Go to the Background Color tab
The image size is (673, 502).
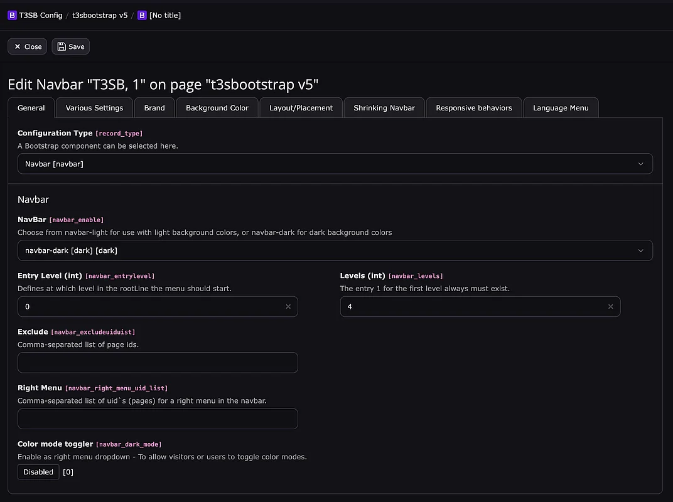(217, 108)
